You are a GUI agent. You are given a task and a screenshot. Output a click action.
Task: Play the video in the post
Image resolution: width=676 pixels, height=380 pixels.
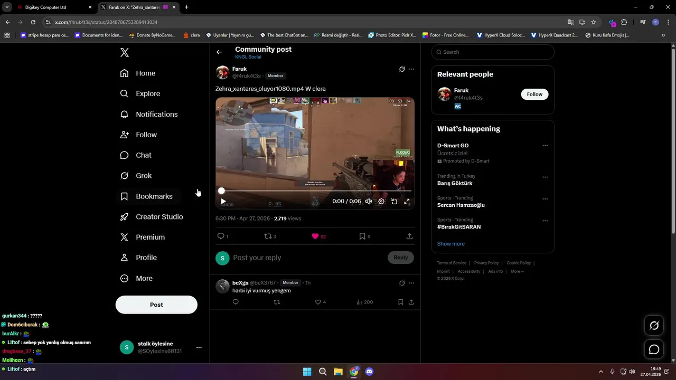[223, 202]
